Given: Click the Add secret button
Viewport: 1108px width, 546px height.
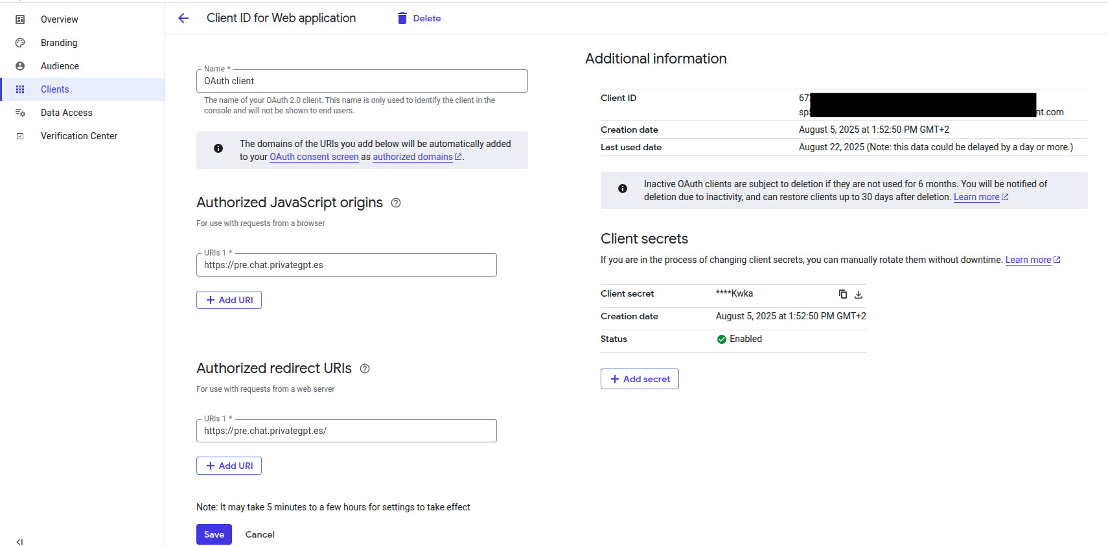Looking at the screenshot, I should [640, 379].
